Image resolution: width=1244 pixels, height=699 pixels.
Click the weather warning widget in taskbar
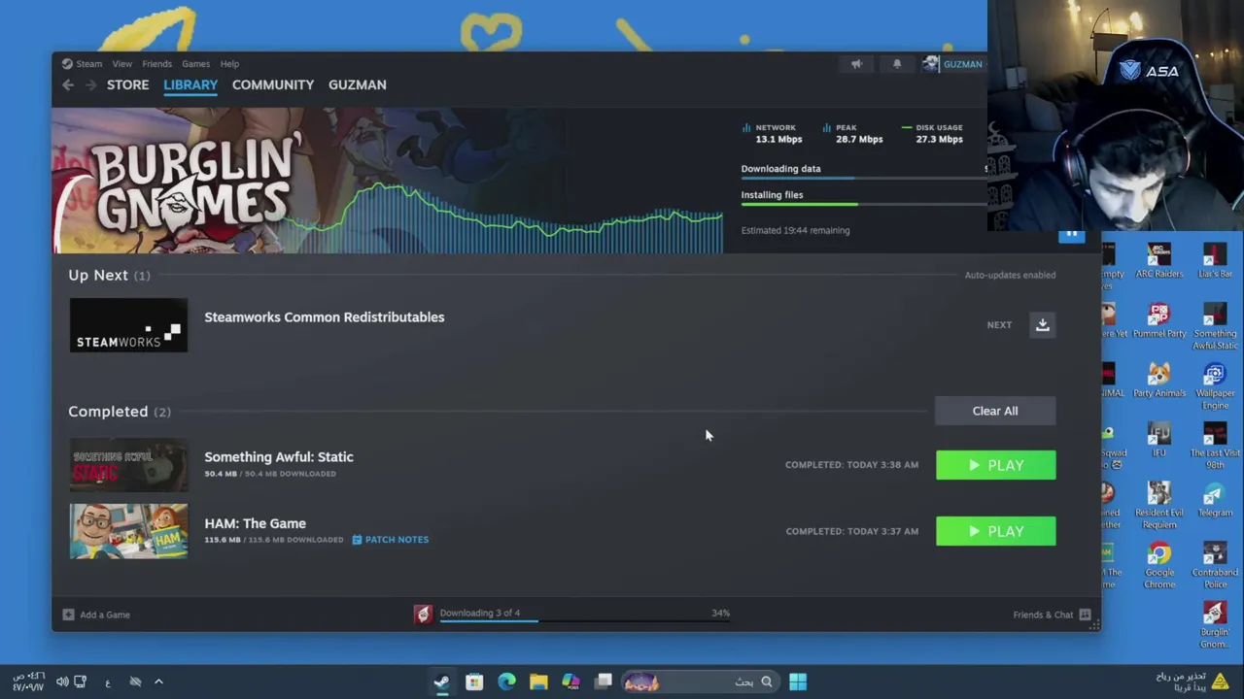(x=1192, y=682)
